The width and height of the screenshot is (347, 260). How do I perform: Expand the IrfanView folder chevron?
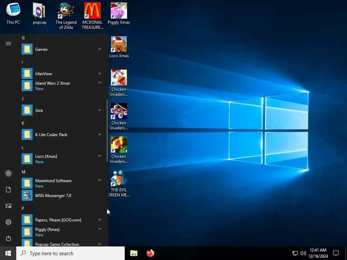[x=100, y=73]
